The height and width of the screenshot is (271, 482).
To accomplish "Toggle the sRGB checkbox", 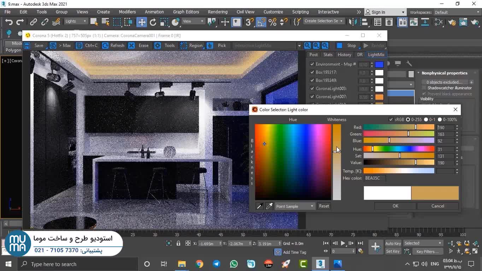I will pos(391,120).
